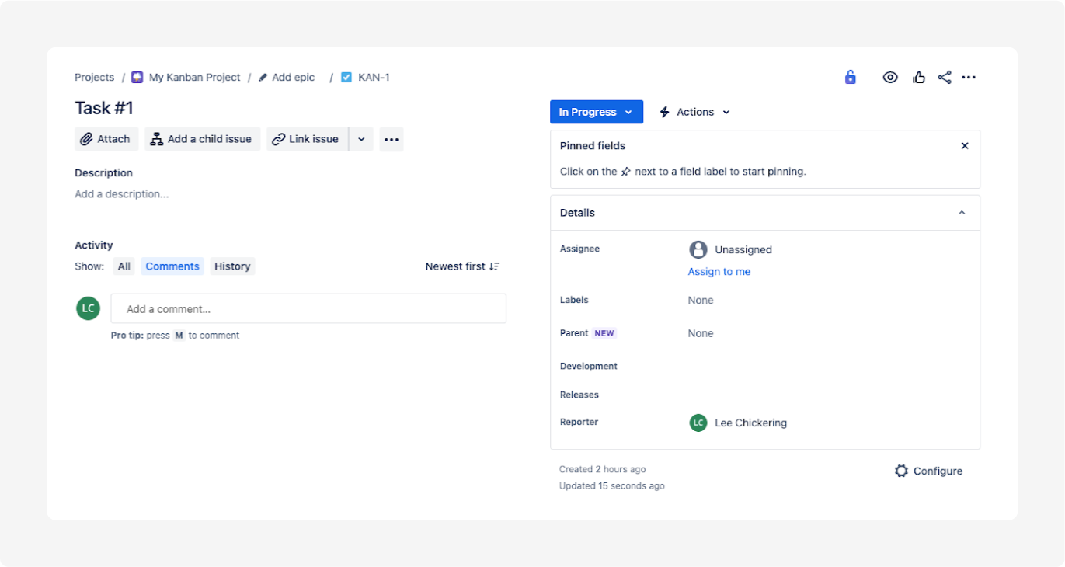Click the KAN-1 task type icon in breadcrumb
This screenshot has width=1065, height=567.
point(346,77)
